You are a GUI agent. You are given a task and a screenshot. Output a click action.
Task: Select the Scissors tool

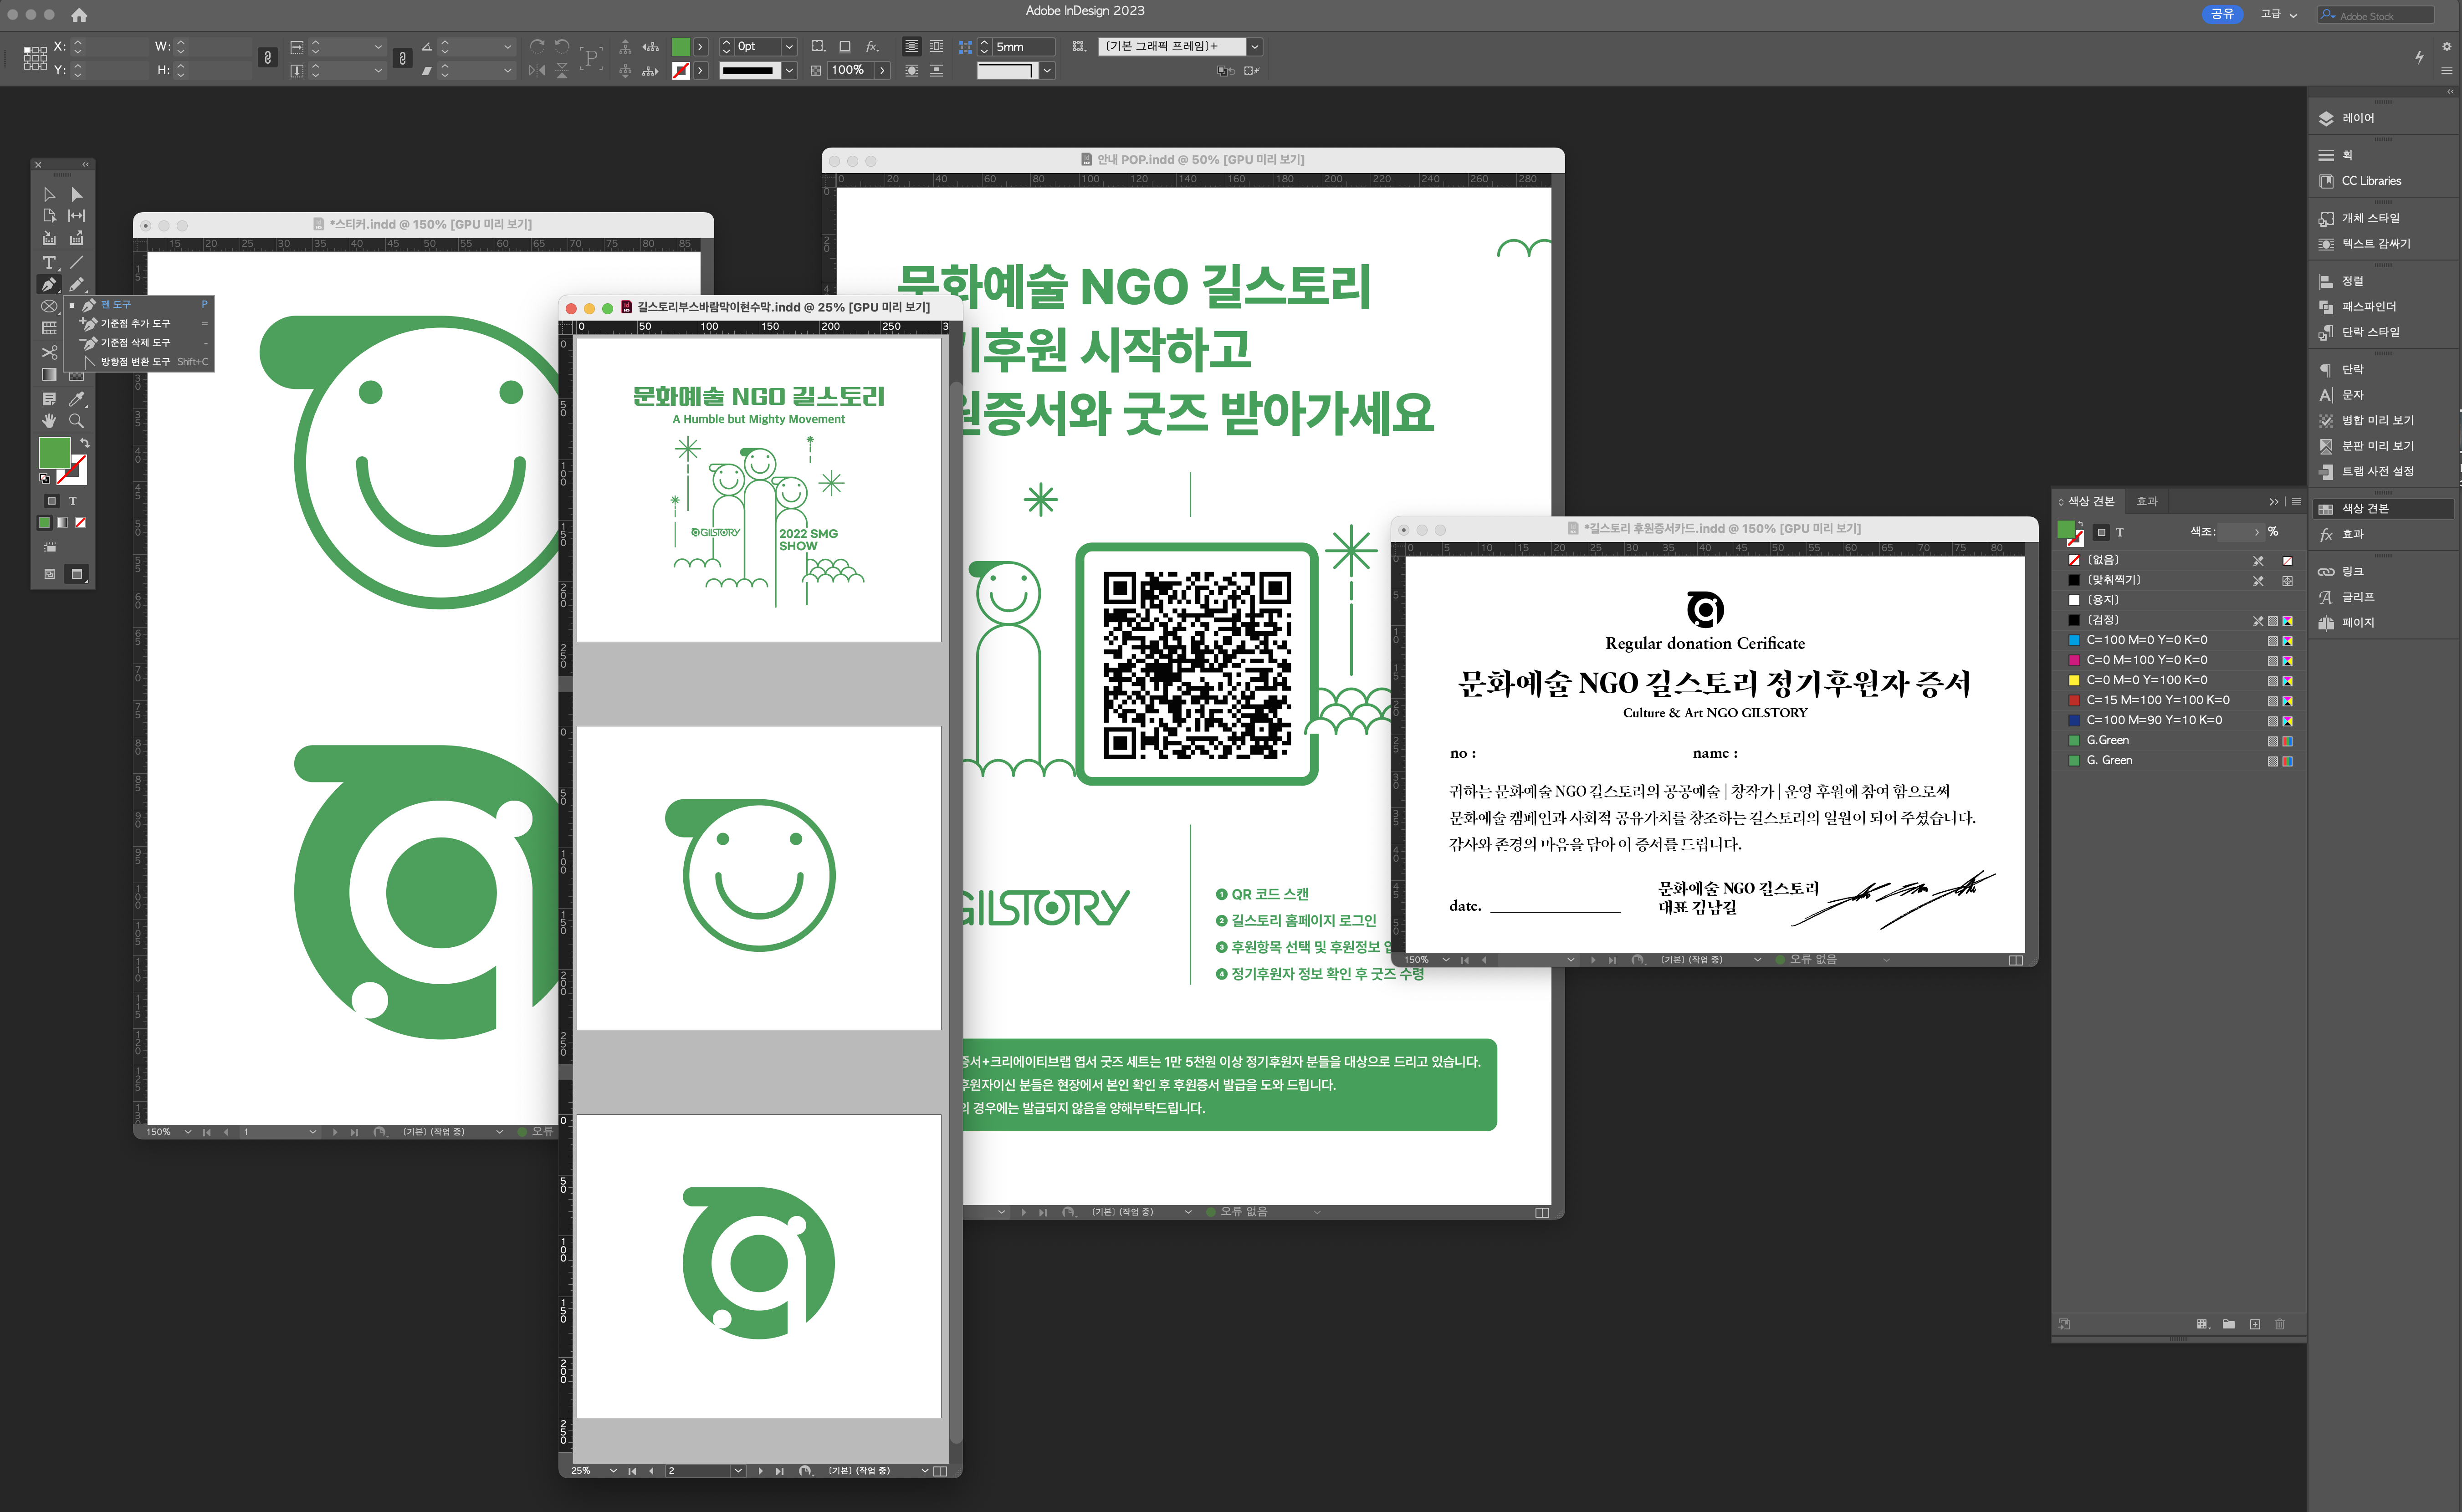(x=49, y=352)
